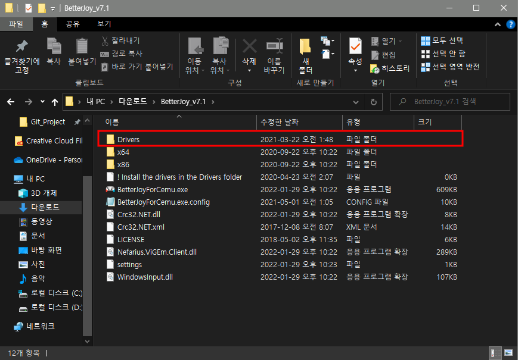Click 선택 안 함 select none
Viewport: 518px width, 360px height.
click(443, 54)
